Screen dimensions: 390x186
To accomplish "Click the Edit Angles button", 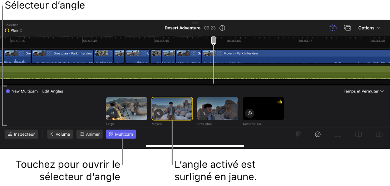I will [x=53, y=91].
